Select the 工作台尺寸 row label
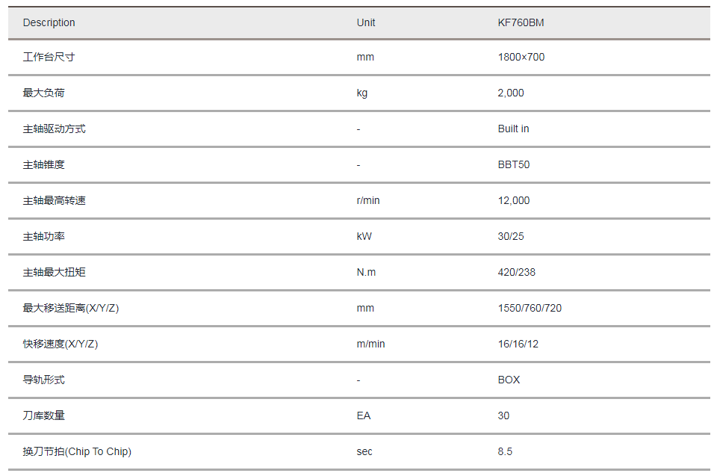 (49, 57)
